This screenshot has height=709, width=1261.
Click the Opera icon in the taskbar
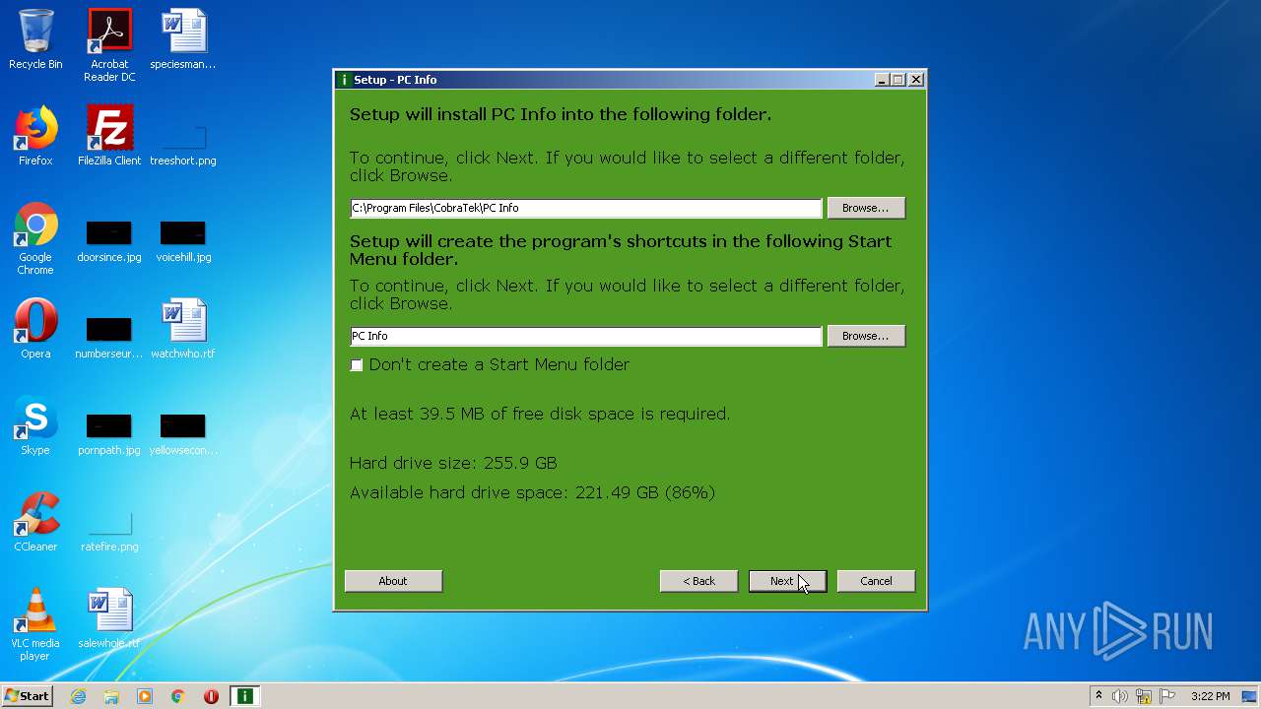[211, 696]
